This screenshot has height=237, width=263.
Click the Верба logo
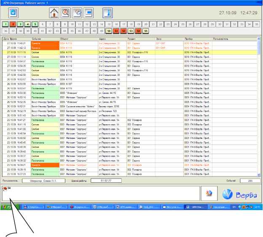(240, 194)
